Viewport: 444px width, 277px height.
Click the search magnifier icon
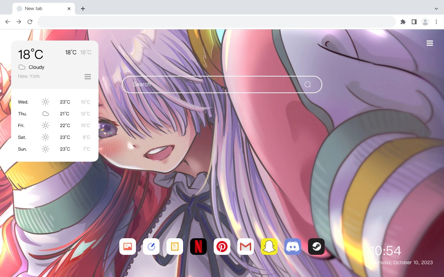(308, 84)
